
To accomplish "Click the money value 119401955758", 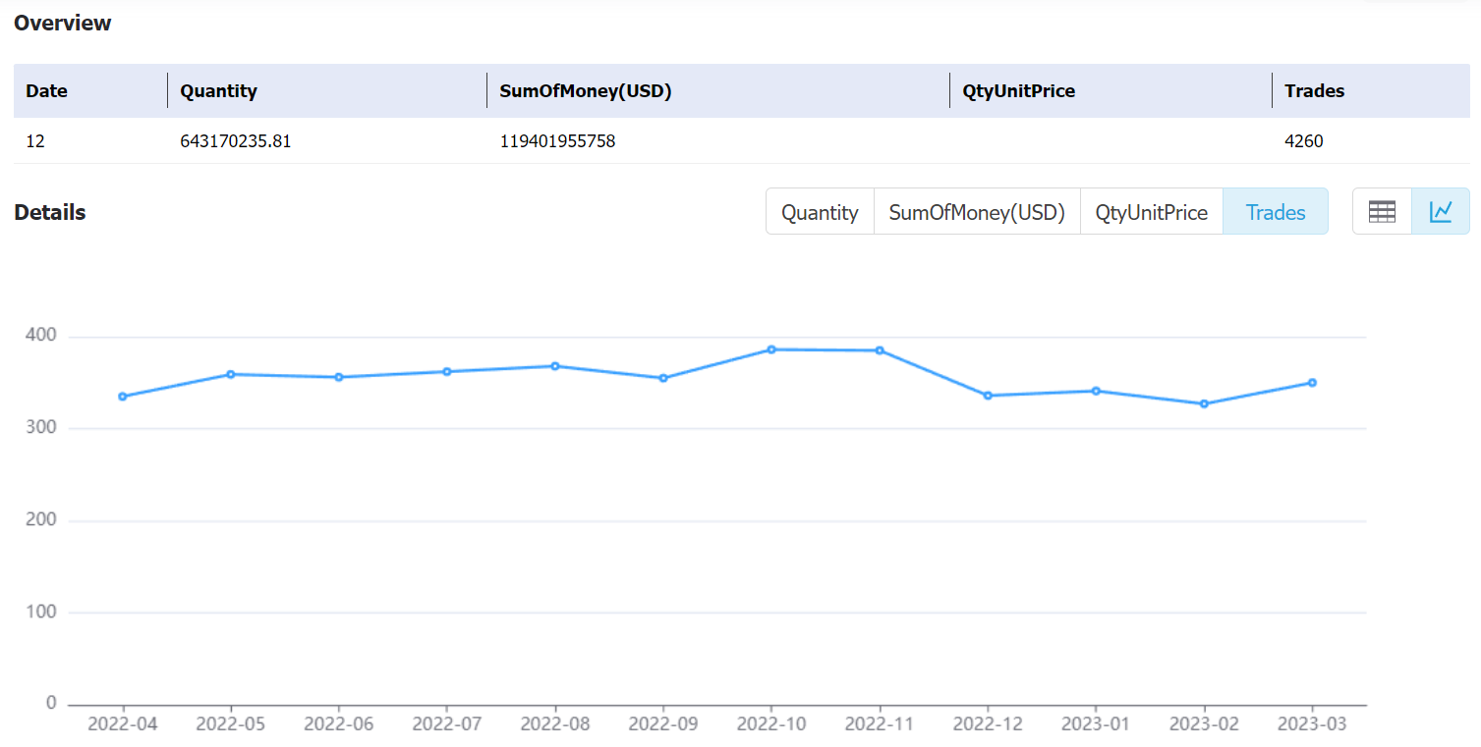I will click(557, 141).
